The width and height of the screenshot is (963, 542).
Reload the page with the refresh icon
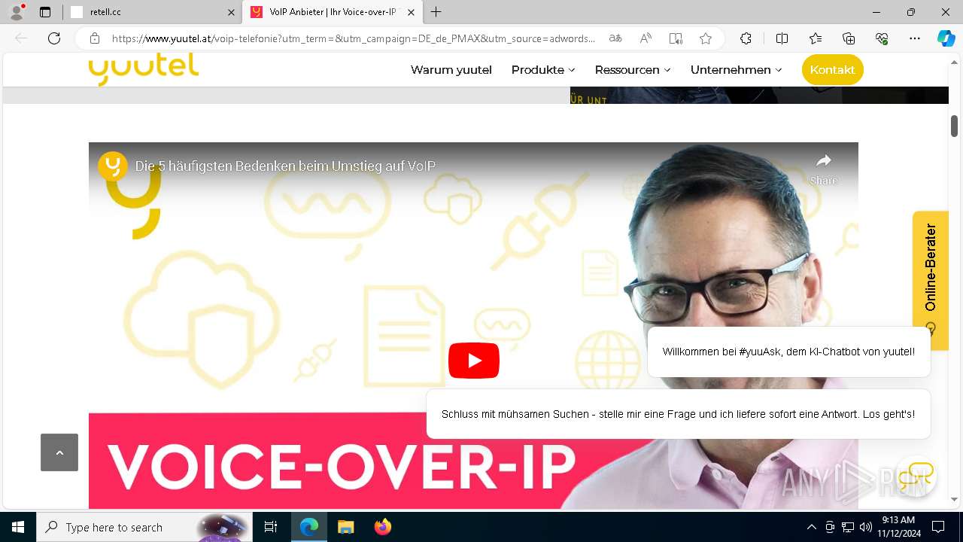click(x=54, y=38)
